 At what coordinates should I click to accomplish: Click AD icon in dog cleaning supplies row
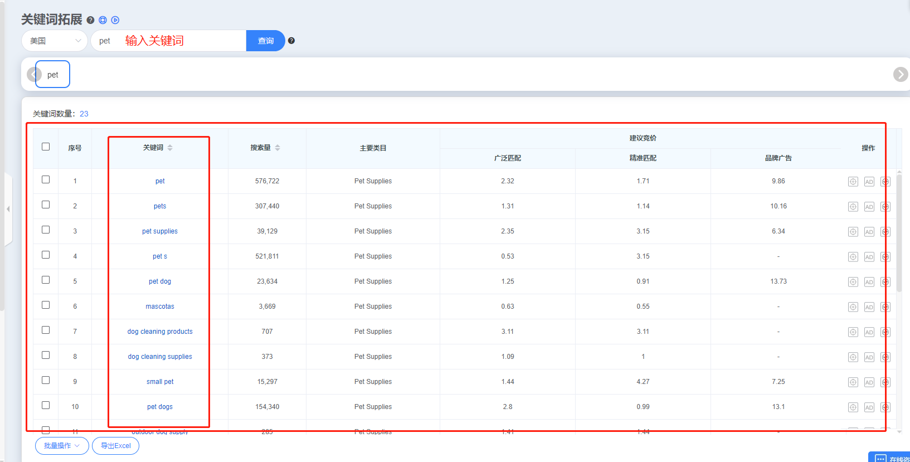point(869,357)
